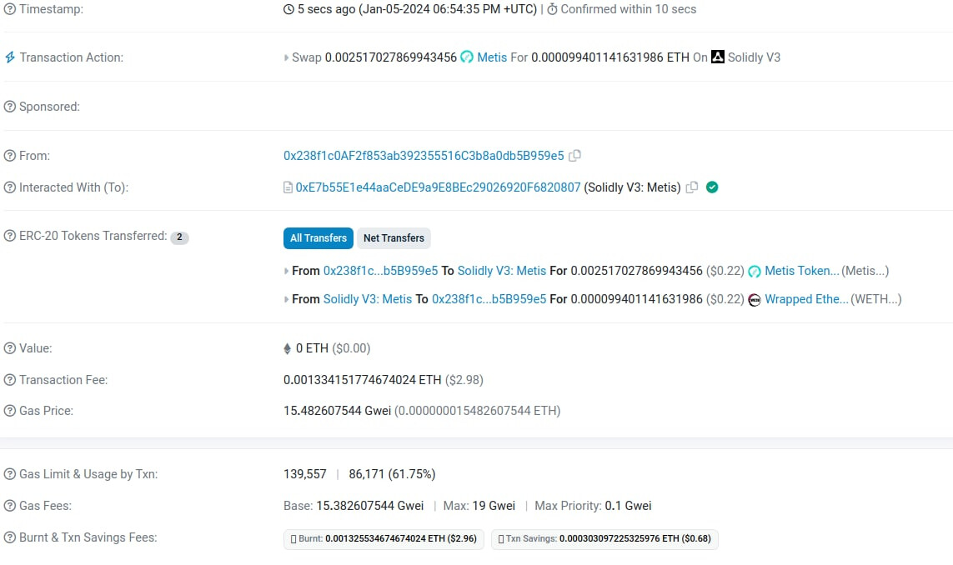Copy the Interacted With contract address
This screenshot has width=953, height=565.
[x=691, y=187]
